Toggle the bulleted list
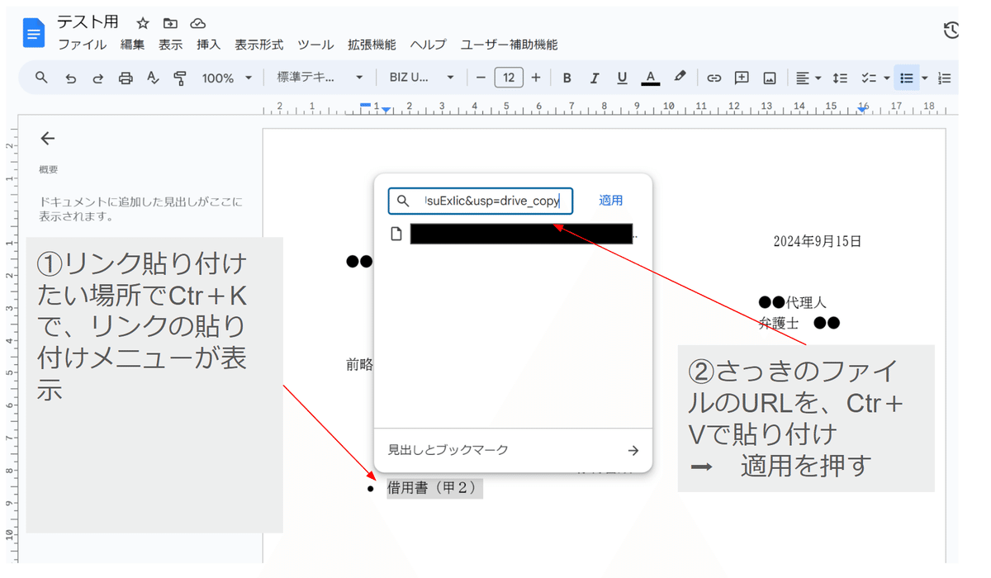Screen dimensions: 991x578 pos(907,78)
